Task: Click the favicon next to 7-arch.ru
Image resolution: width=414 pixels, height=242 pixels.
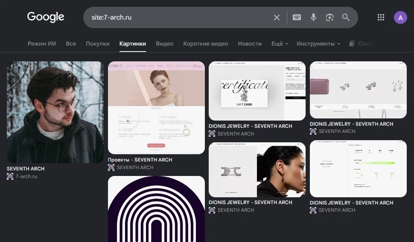Action: click(x=10, y=176)
